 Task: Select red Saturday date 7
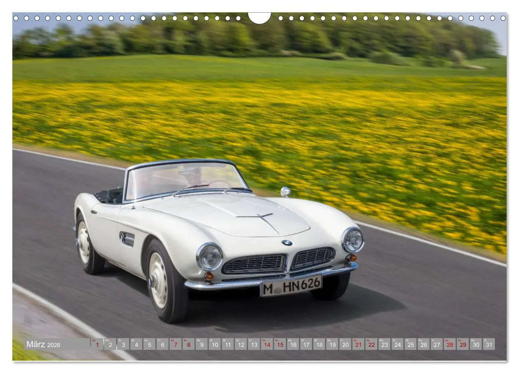pyautogui.click(x=175, y=344)
